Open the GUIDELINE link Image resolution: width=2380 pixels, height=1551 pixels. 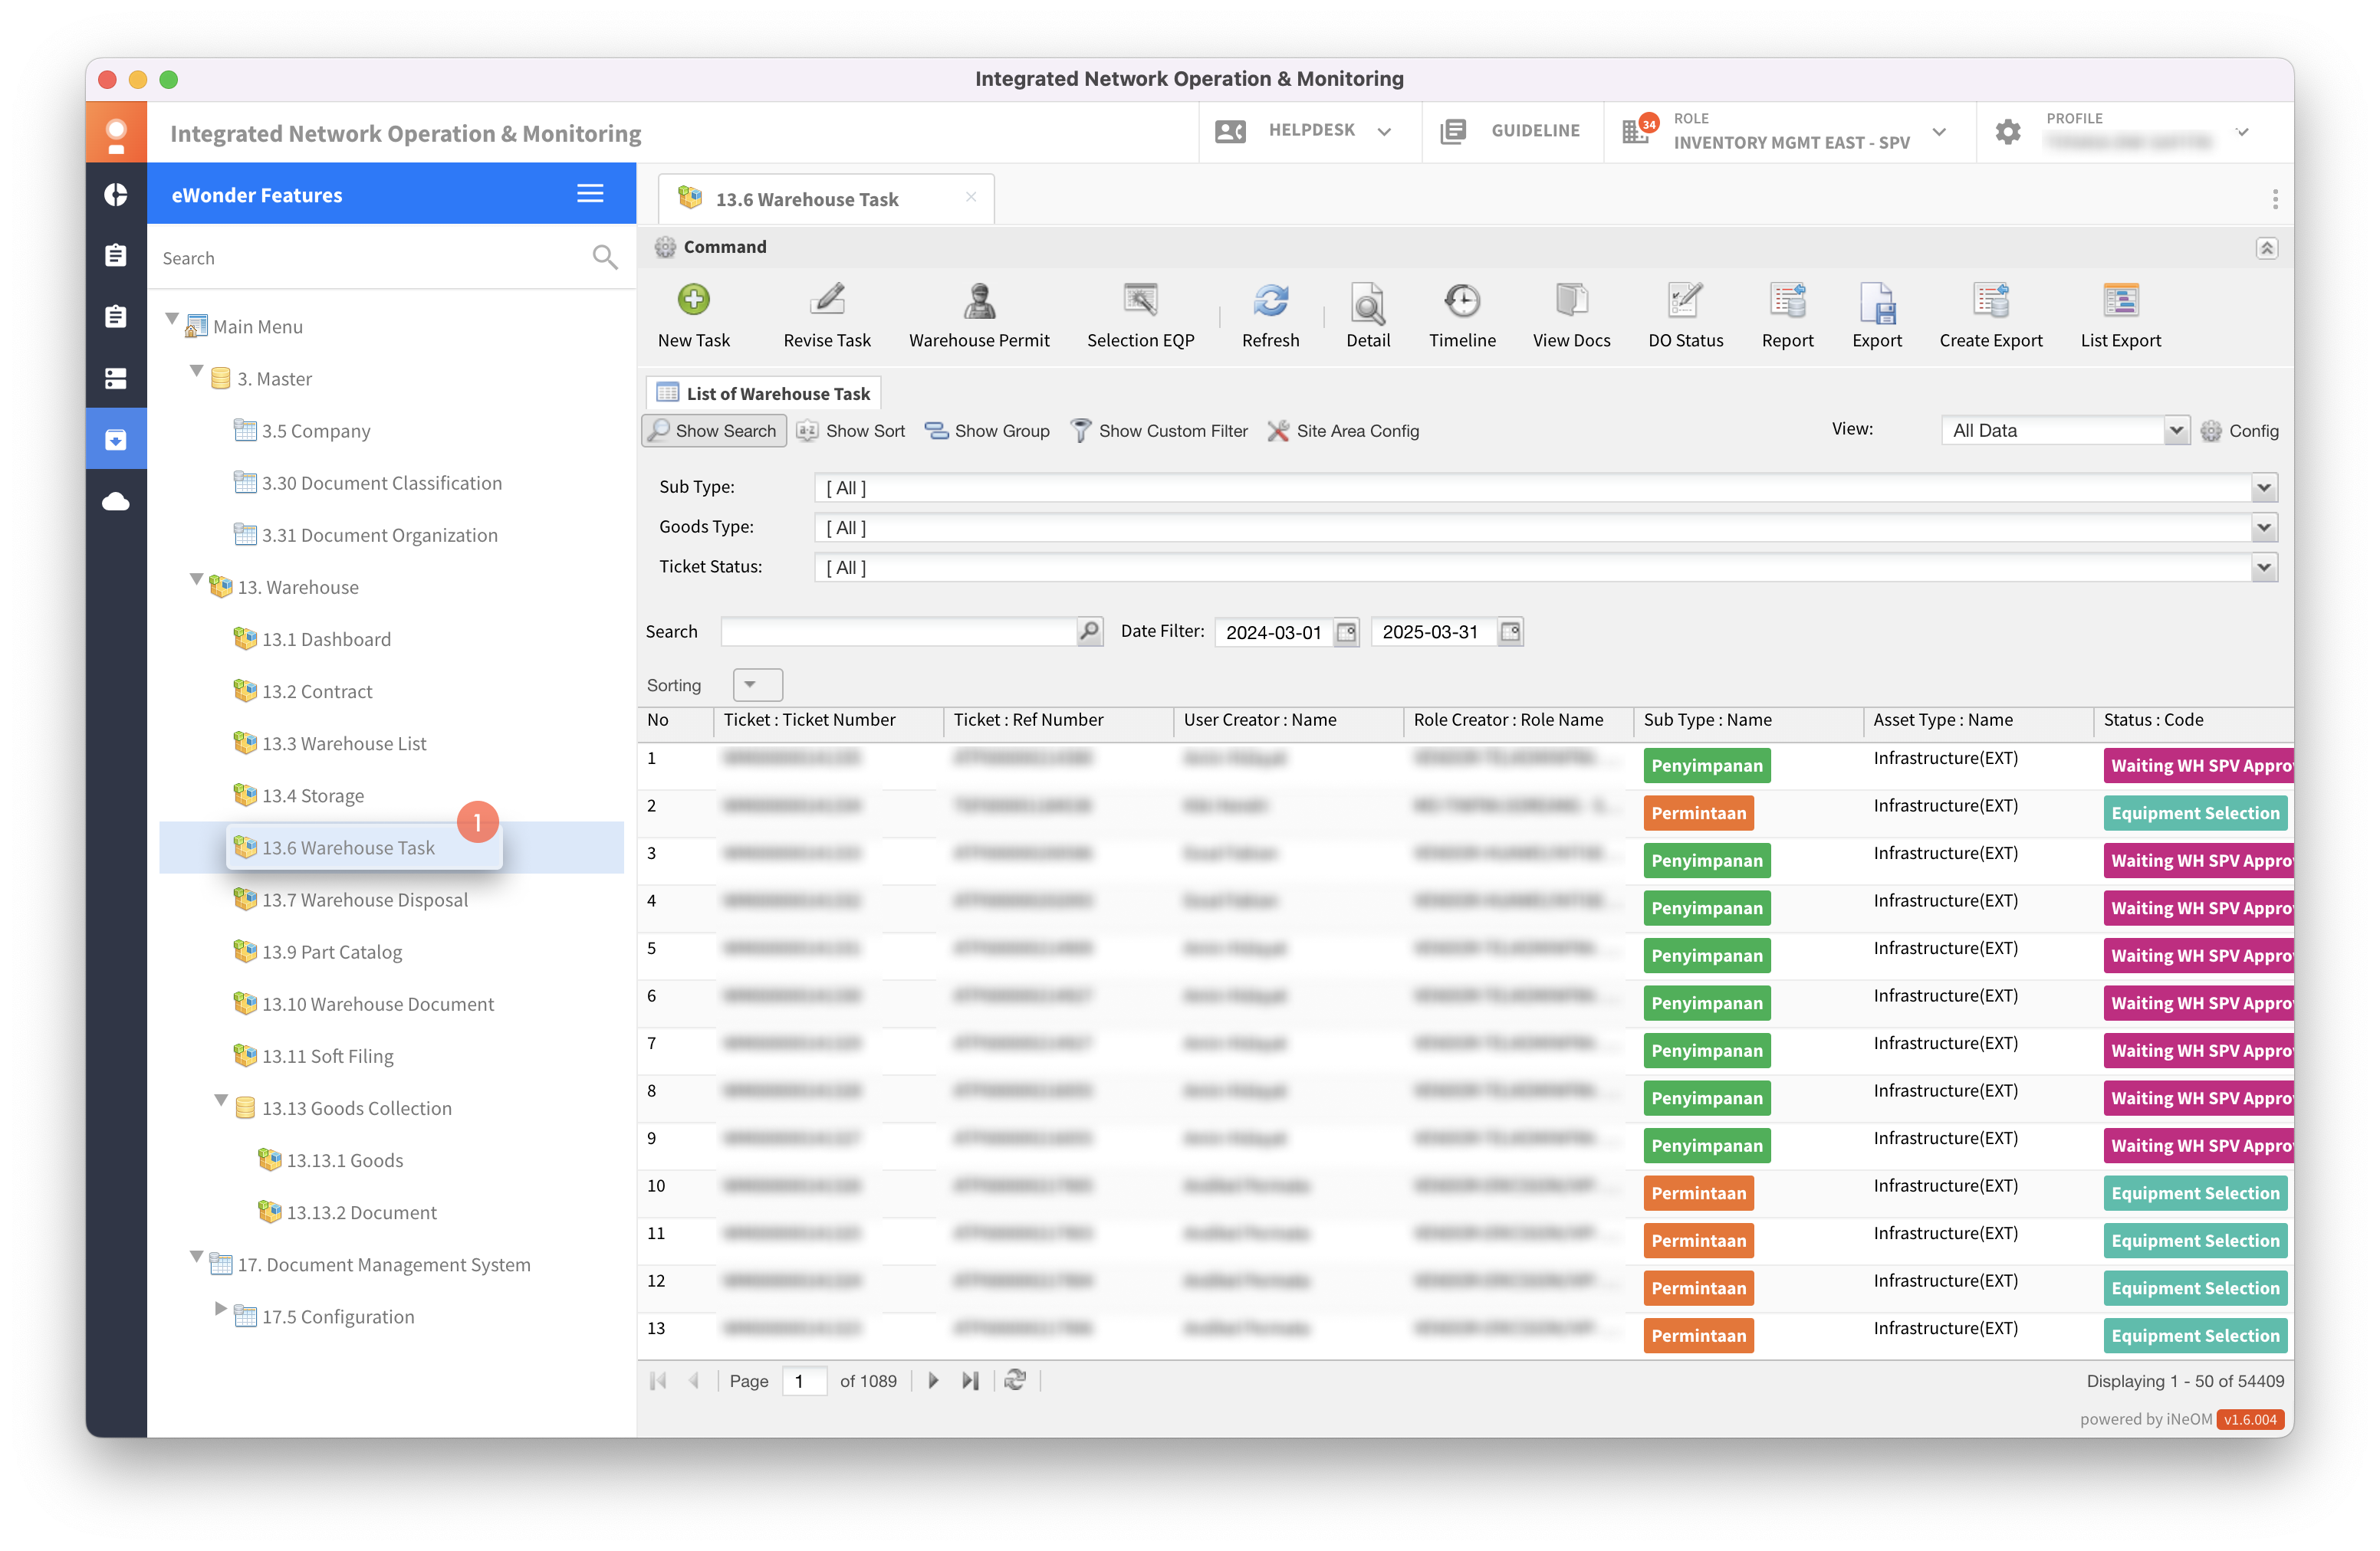(x=1511, y=131)
